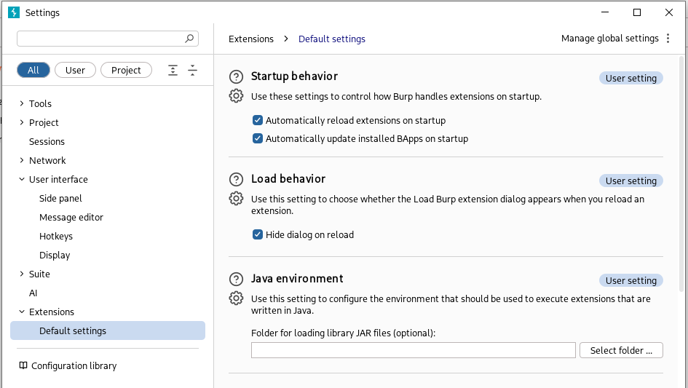Uncheck Automatically update installed BApps on startup
Image resolution: width=688 pixels, height=388 pixels.
258,138
